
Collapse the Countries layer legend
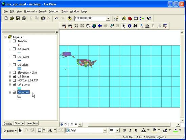click(x=10, y=92)
